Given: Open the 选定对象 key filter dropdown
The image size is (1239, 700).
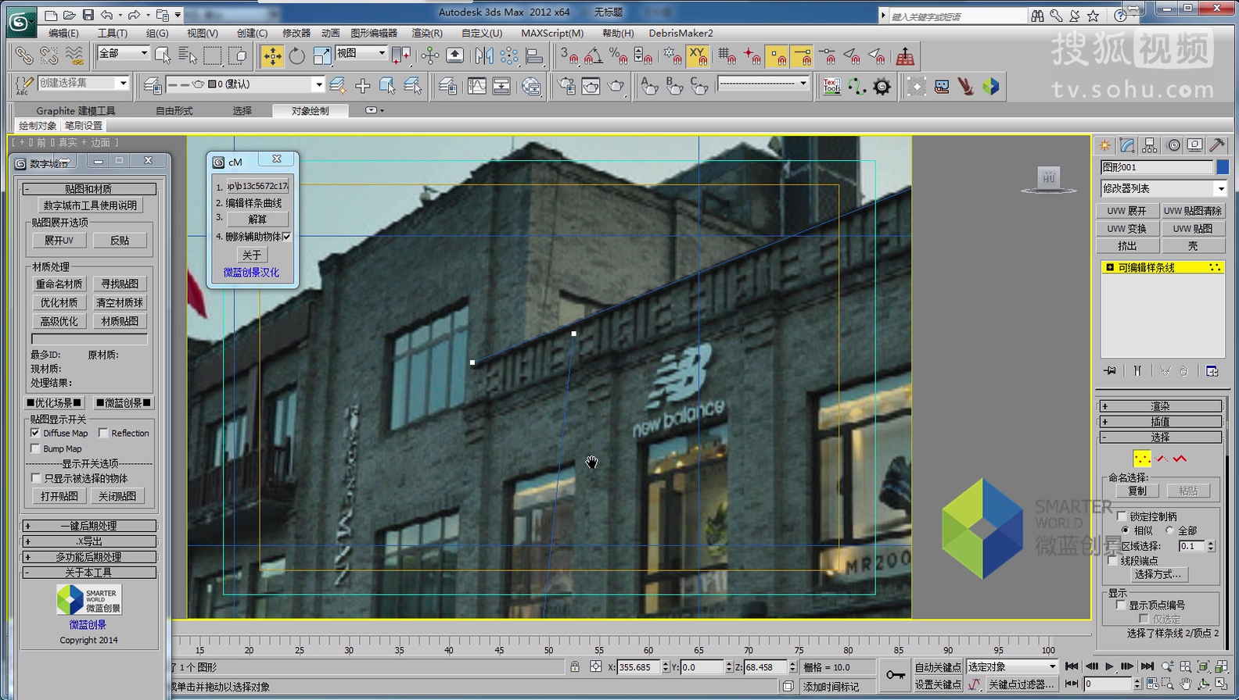Looking at the screenshot, I should pos(1012,666).
